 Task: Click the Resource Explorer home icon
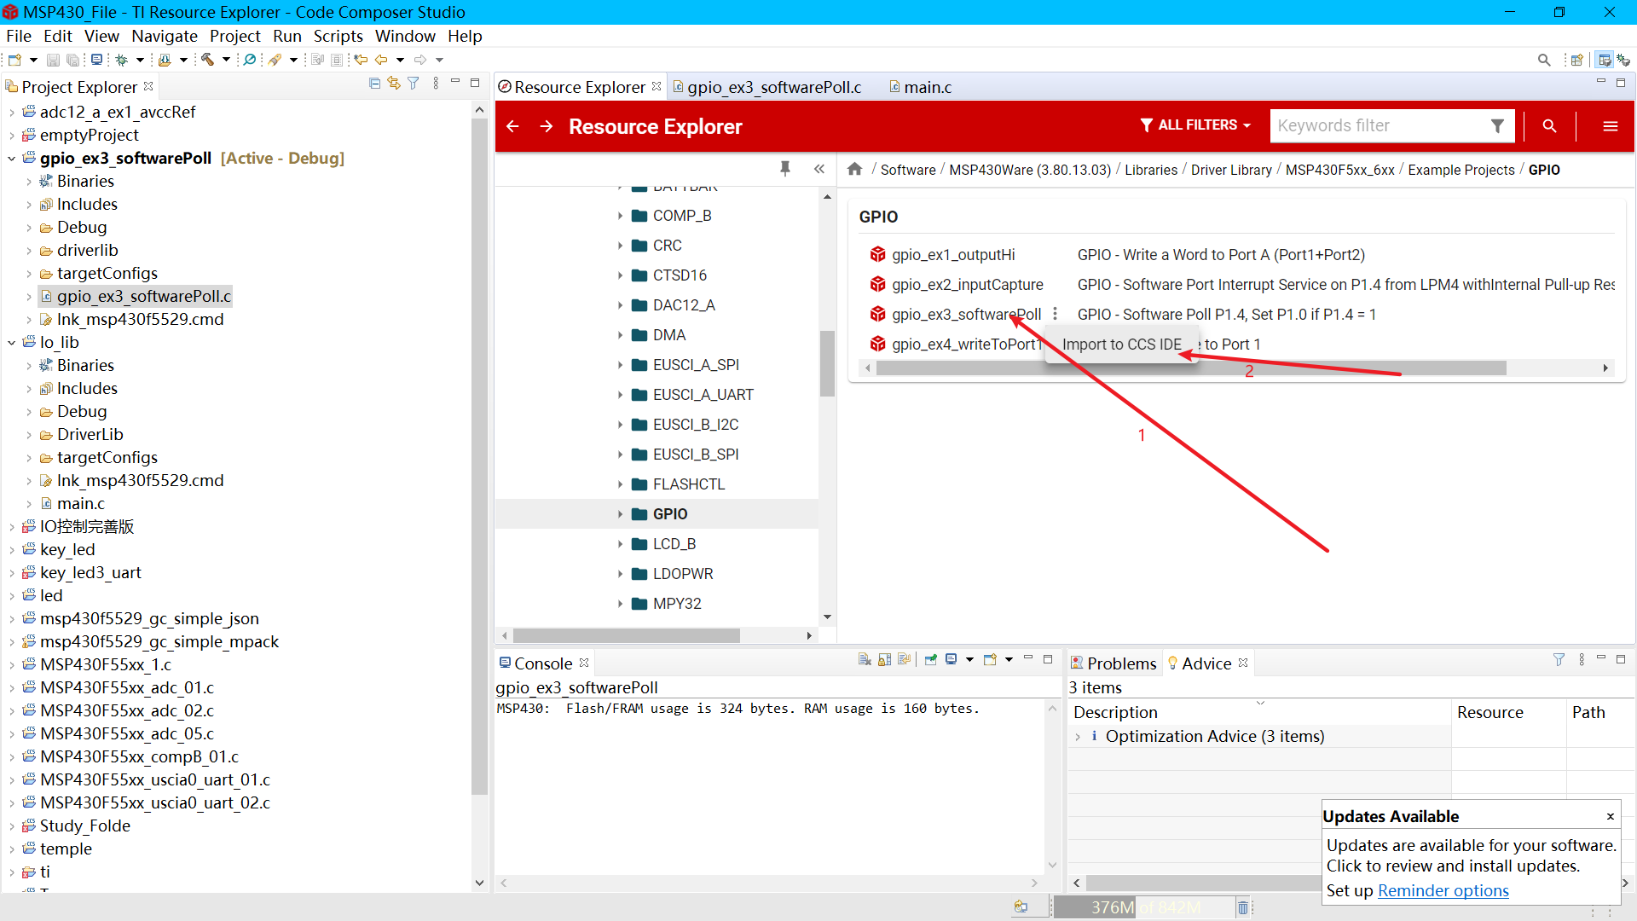point(854,170)
